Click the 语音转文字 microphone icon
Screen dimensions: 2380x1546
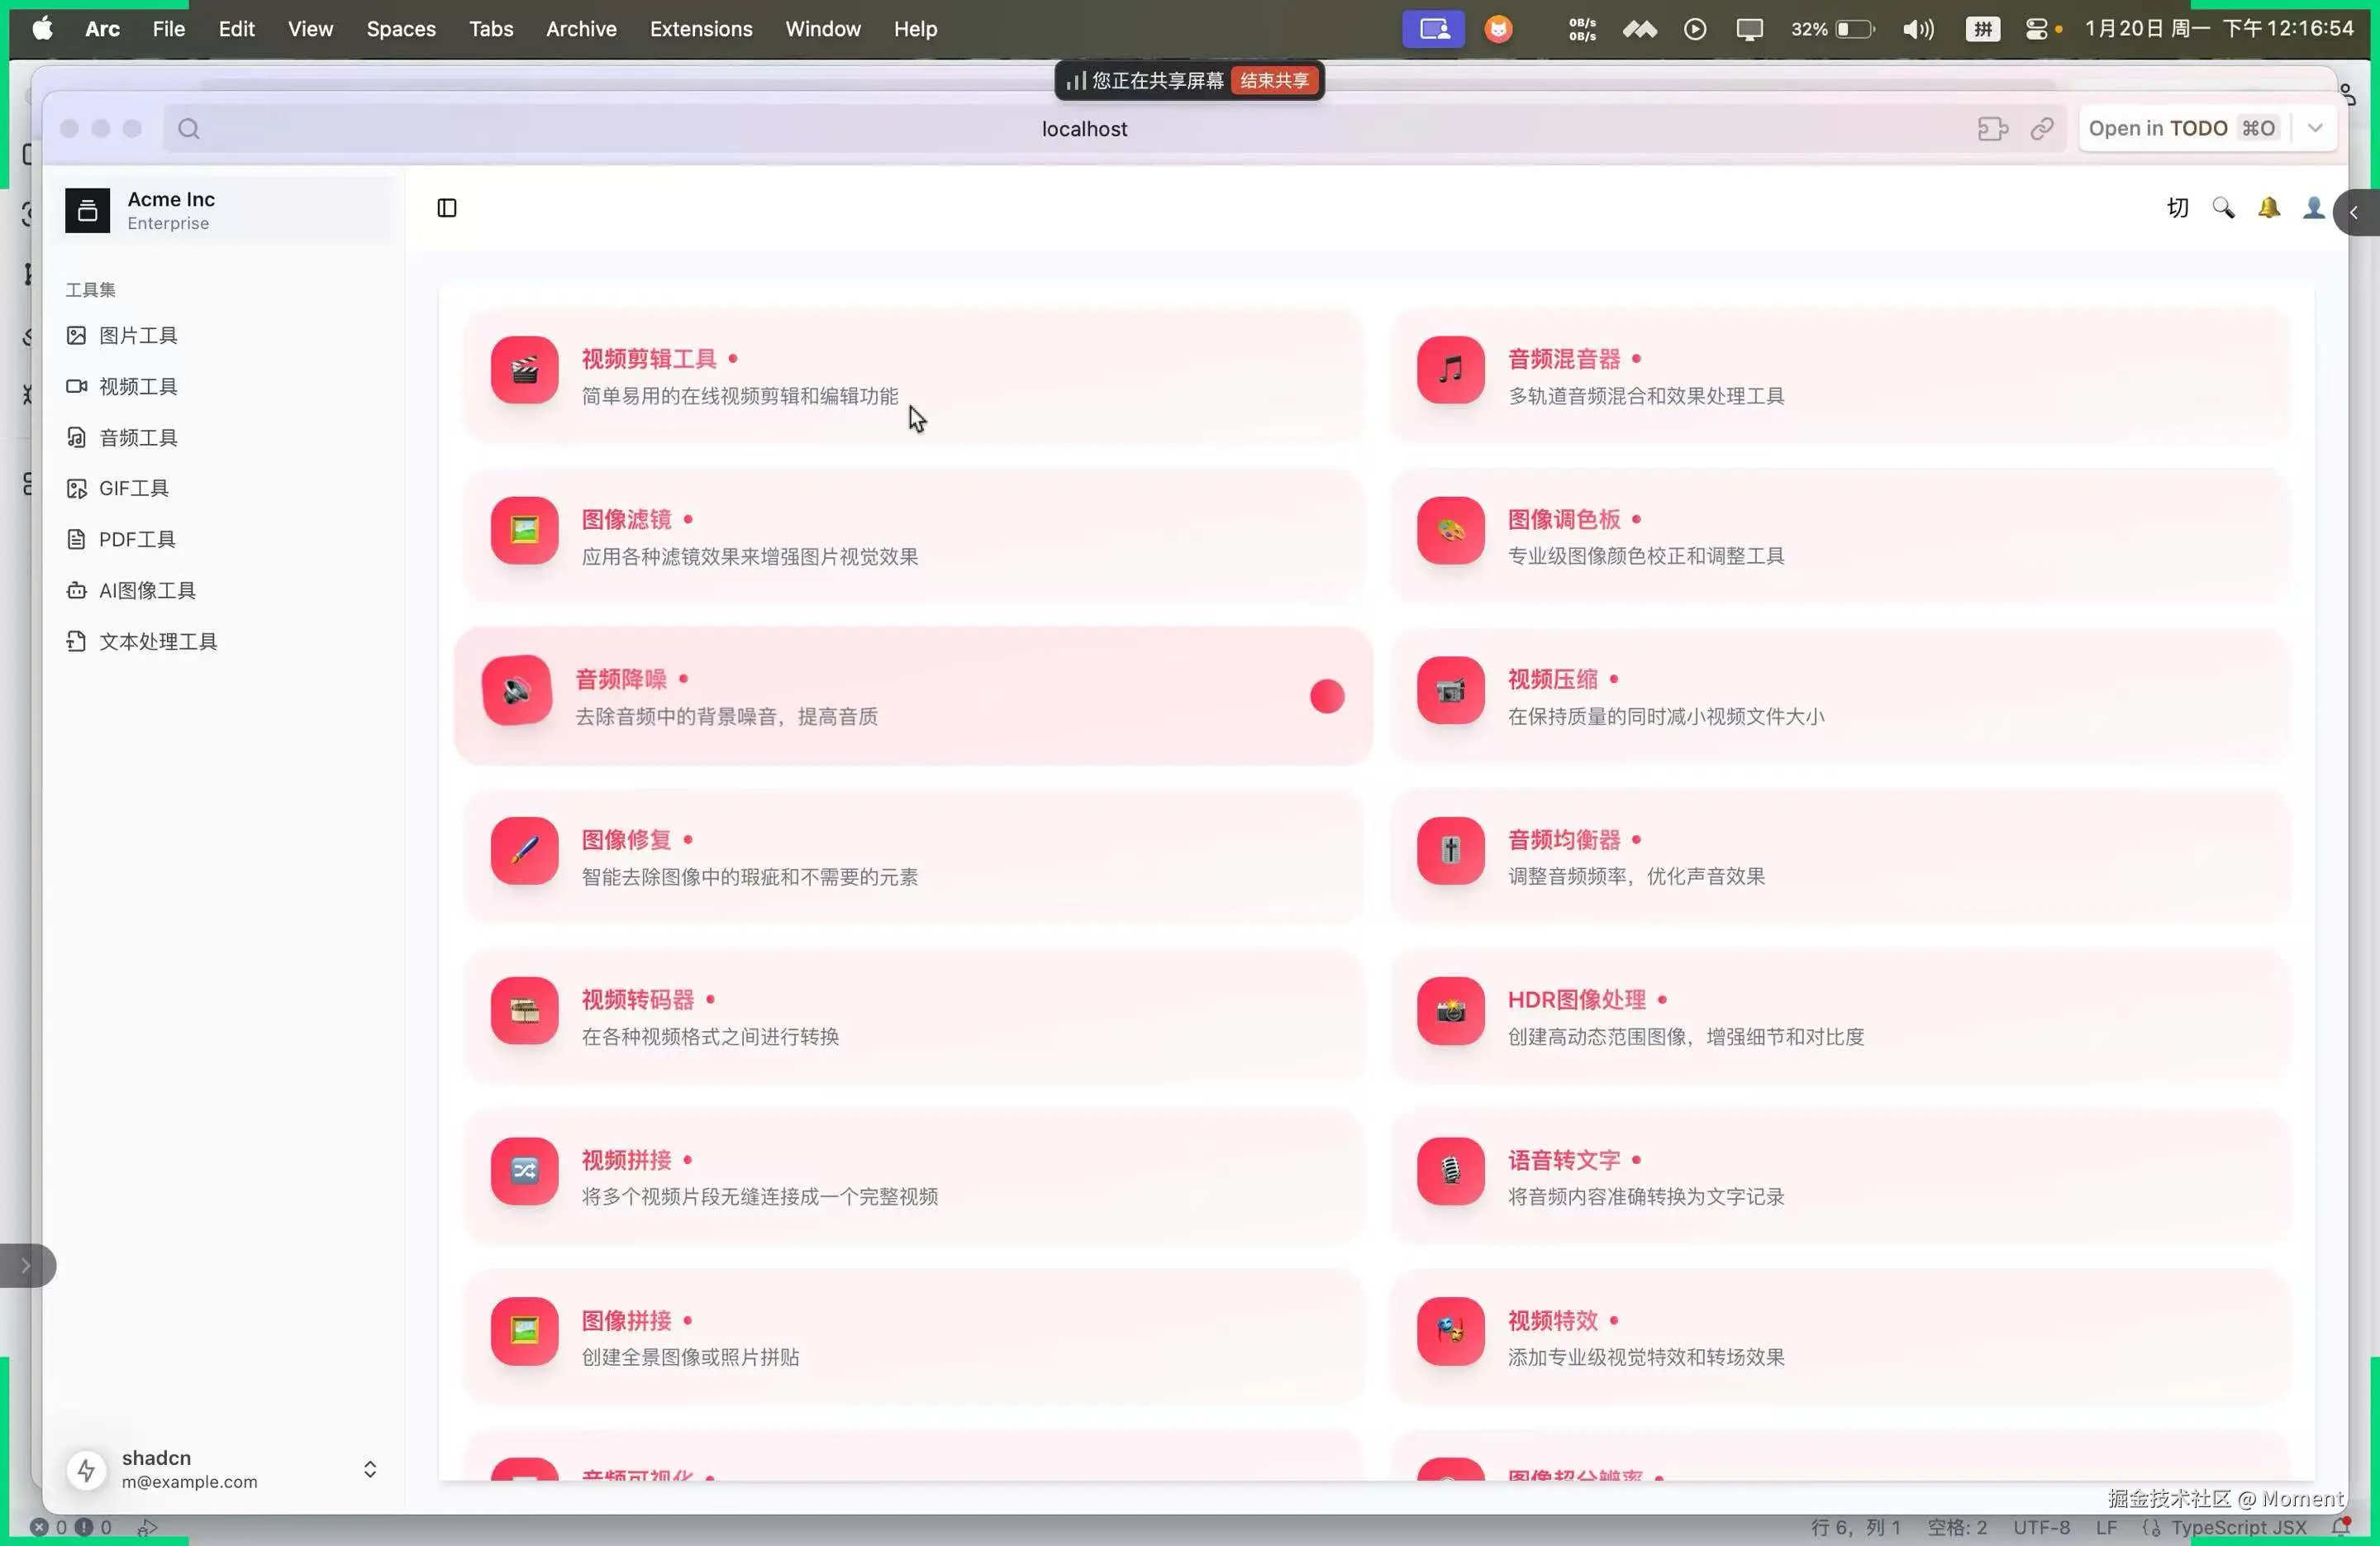pyautogui.click(x=1450, y=1171)
